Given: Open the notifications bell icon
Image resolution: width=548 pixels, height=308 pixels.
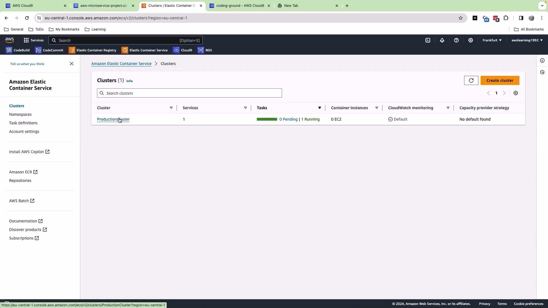Looking at the screenshot, I should (x=442, y=40).
